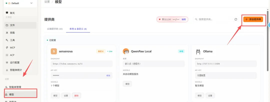
Task: Click the Ollama endpoint URL field
Action: click(x=226, y=64)
